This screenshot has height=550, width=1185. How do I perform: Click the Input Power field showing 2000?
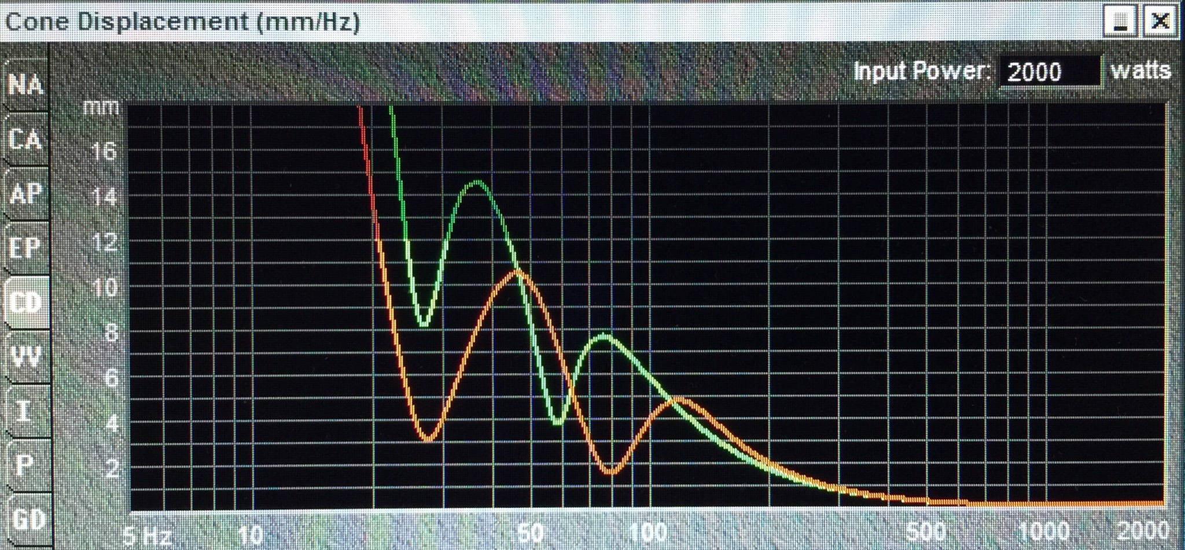pyautogui.click(x=1050, y=72)
